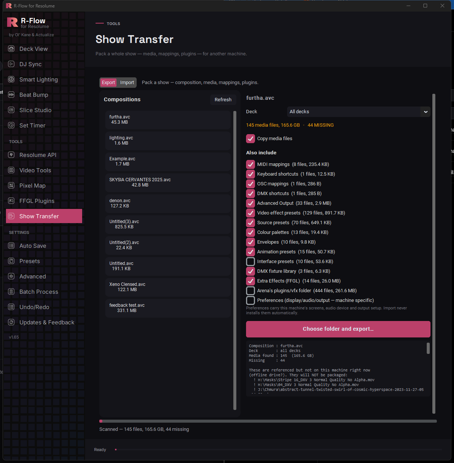Screen dimensions: 454x463
Task: Select the feedback test.avc composition
Action: 168,308
